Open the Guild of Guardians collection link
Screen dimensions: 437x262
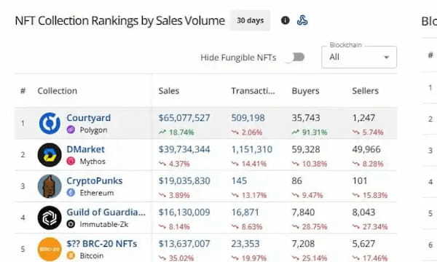point(106,213)
